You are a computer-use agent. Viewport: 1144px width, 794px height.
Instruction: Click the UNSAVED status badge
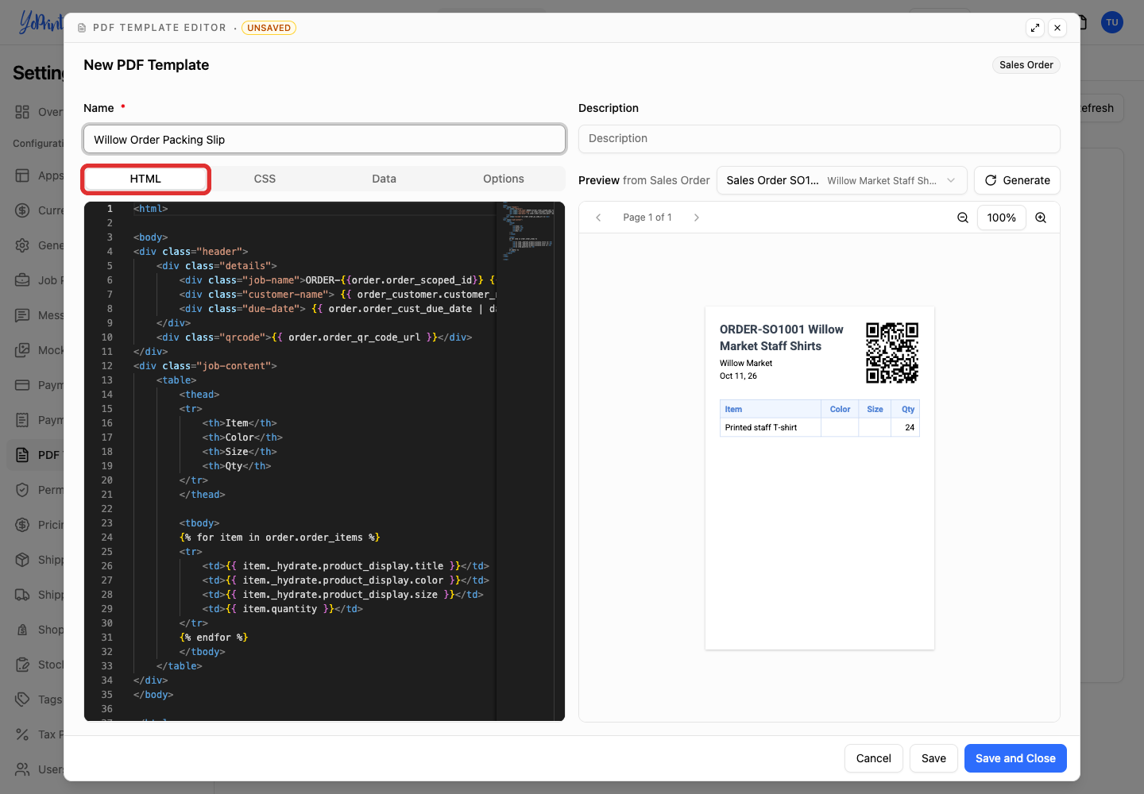(269, 28)
